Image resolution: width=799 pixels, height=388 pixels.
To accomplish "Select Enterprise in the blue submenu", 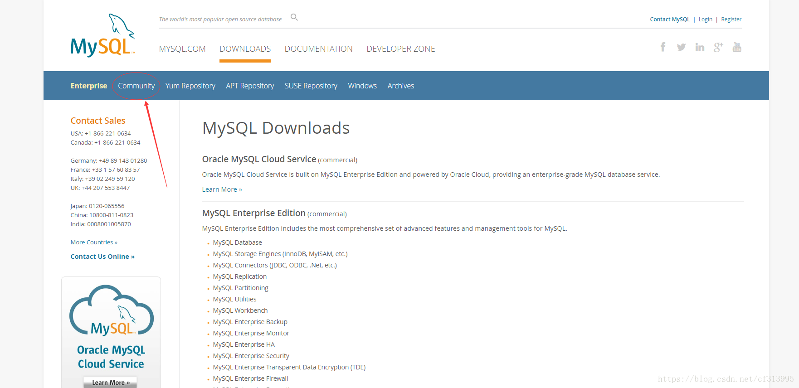I will (89, 86).
